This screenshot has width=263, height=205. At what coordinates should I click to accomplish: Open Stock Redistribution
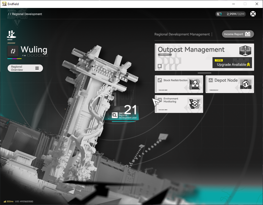click(x=179, y=84)
